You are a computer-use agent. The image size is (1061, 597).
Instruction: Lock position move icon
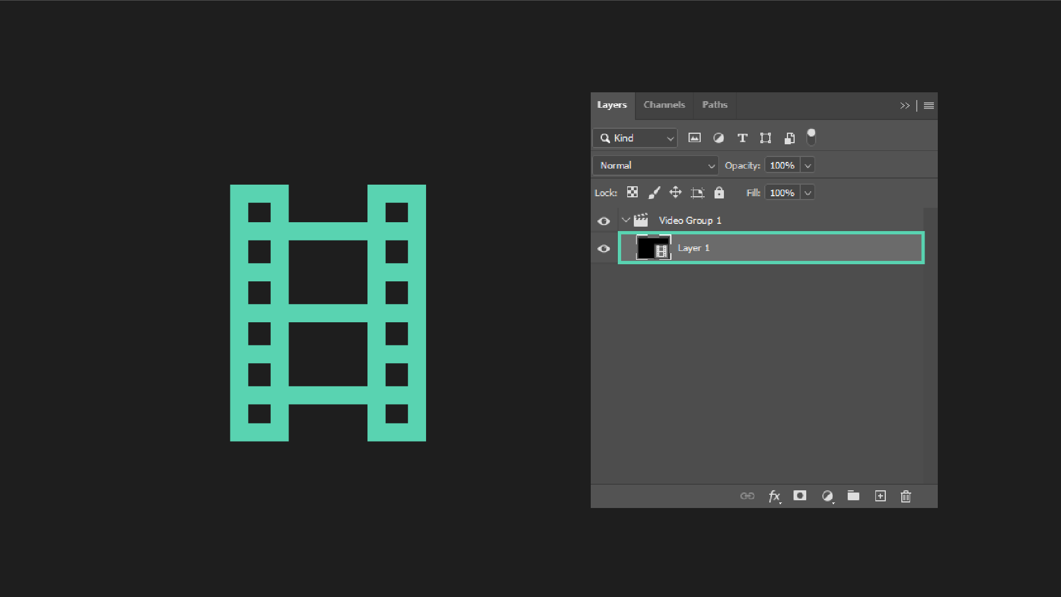(x=675, y=192)
